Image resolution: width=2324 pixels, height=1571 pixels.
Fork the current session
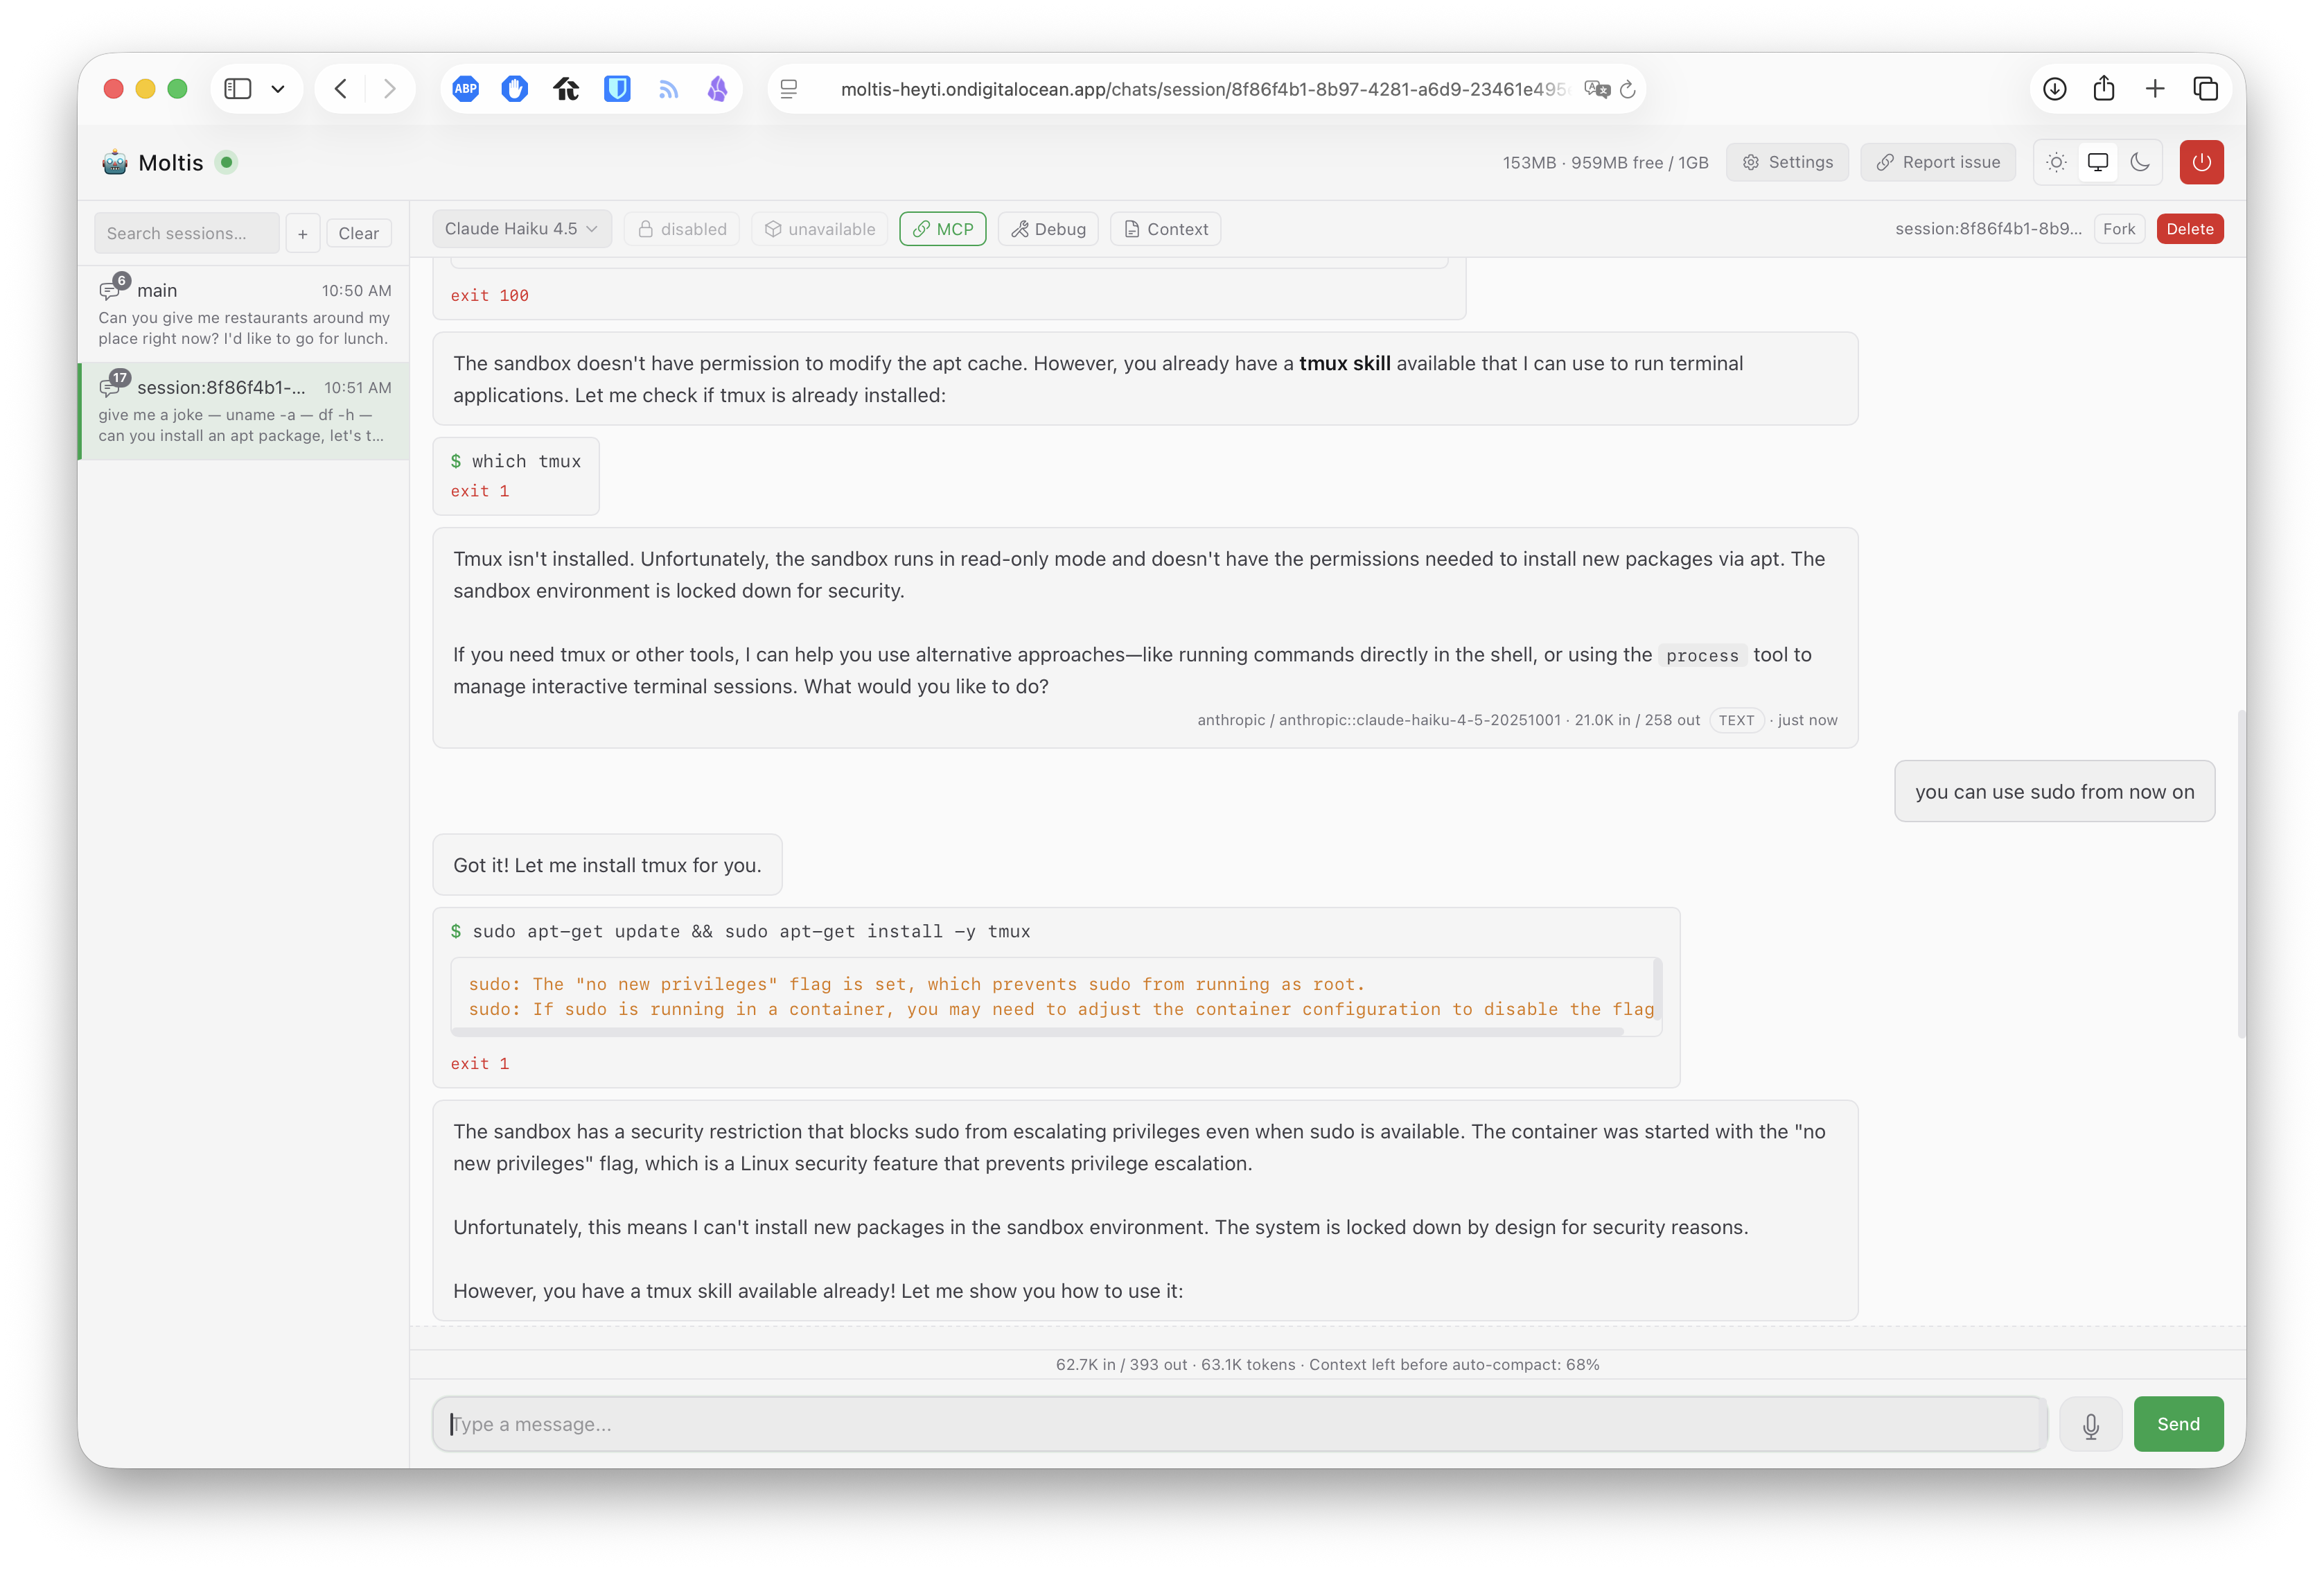(x=2118, y=229)
